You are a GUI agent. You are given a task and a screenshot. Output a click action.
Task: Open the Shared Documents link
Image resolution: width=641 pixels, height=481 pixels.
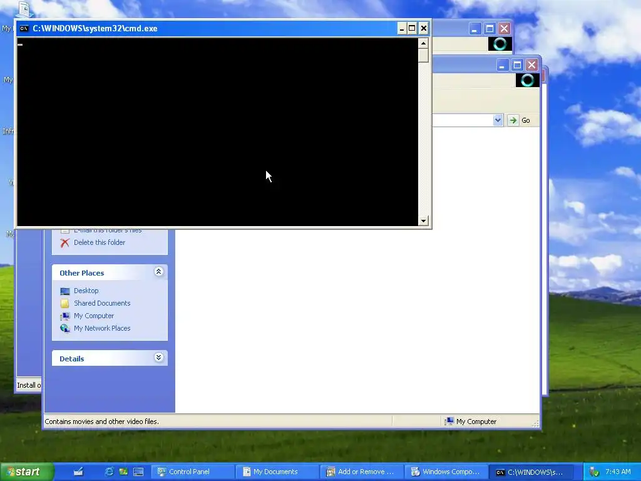(x=102, y=303)
